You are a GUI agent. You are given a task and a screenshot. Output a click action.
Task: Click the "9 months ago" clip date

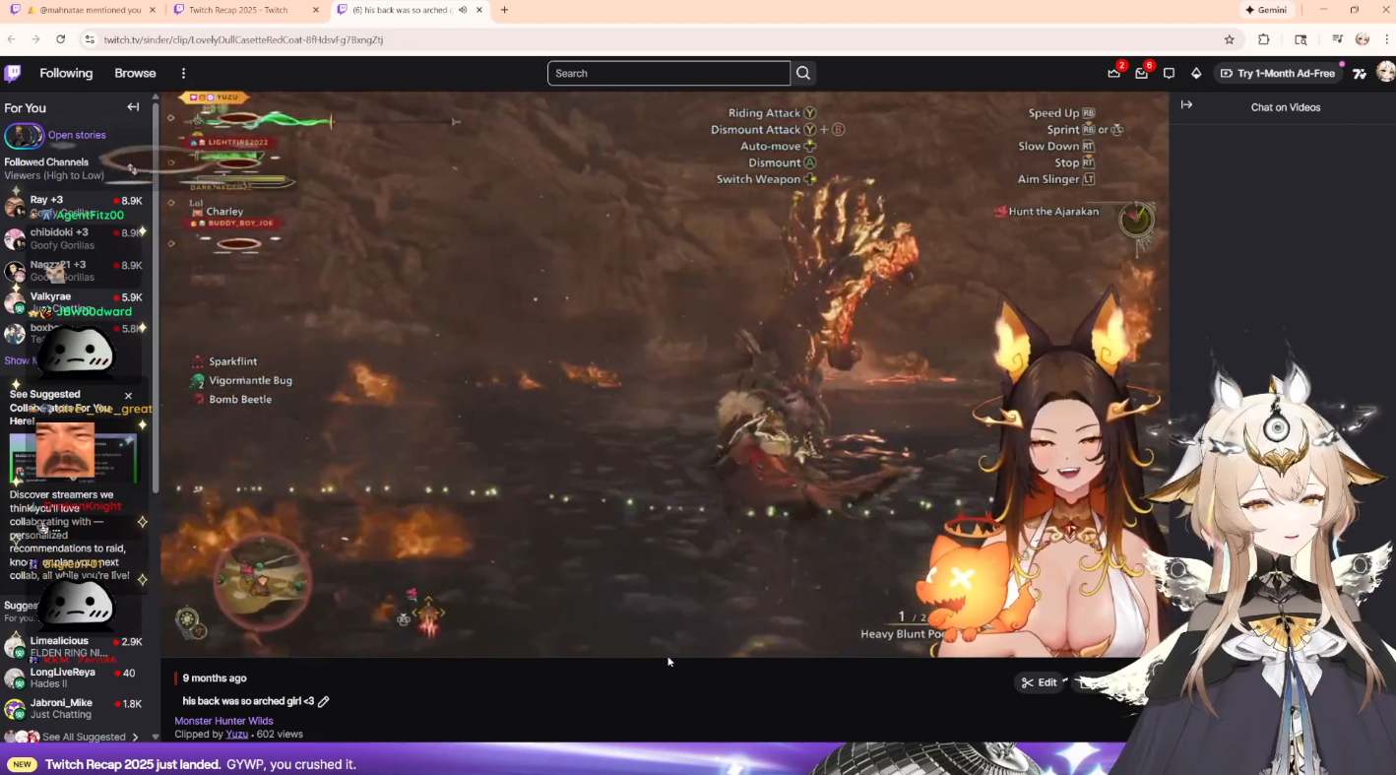tap(215, 678)
